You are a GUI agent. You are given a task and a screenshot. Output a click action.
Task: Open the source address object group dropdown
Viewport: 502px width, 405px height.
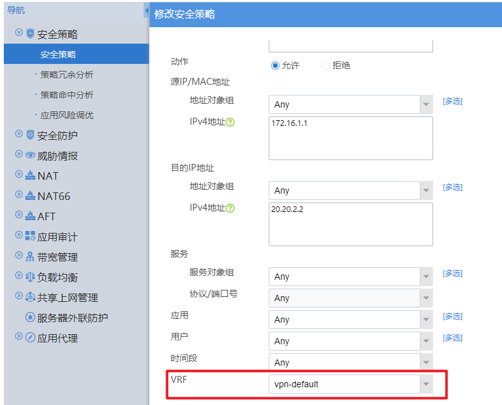point(426,104)
